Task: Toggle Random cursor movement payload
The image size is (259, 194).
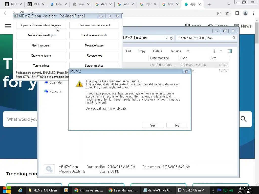Action: tap(94, 25)
